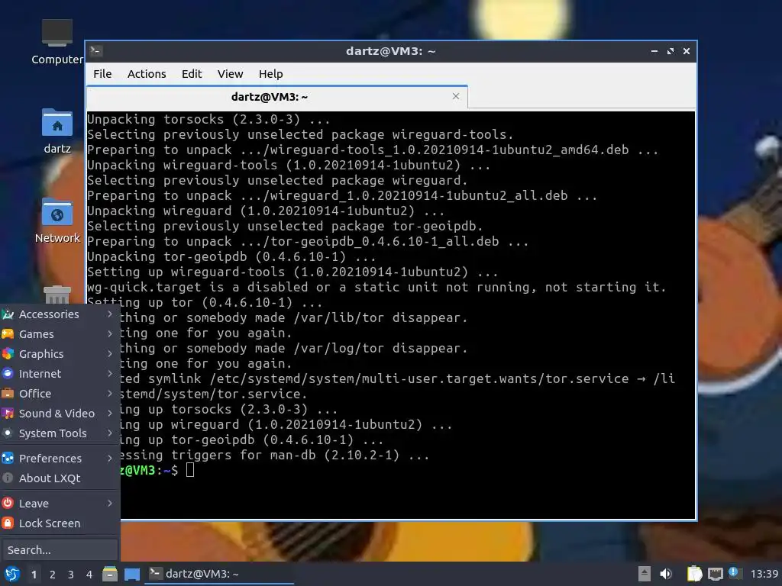This screenshot has height=586, width=782.
Task: Click the 13:39 panel clock
Action: [x=764, y=574]
